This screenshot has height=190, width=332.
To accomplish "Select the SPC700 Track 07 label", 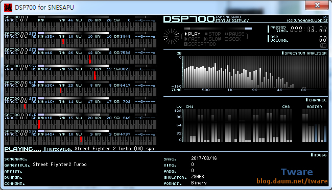I will coord(16,116).
